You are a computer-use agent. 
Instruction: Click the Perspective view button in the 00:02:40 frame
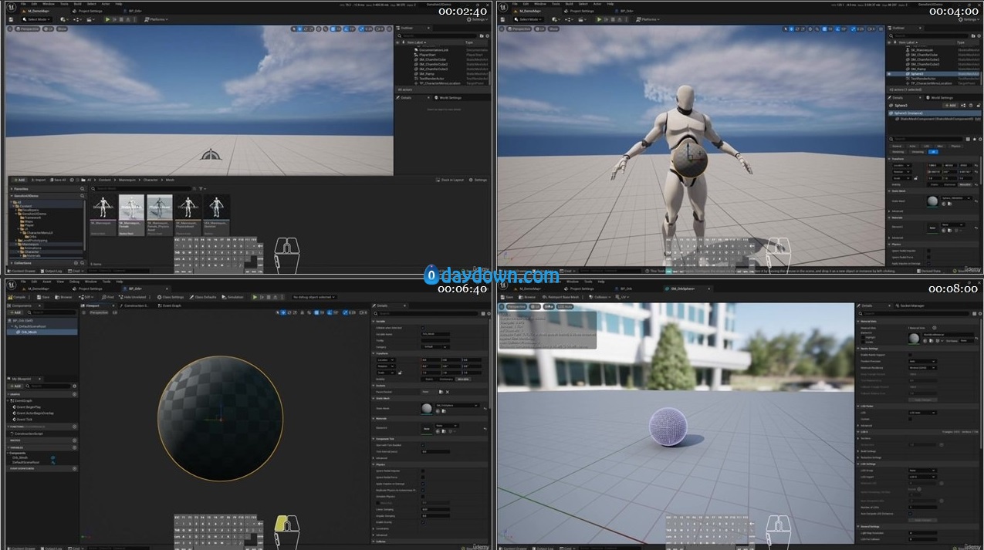[x=28, y=29]
